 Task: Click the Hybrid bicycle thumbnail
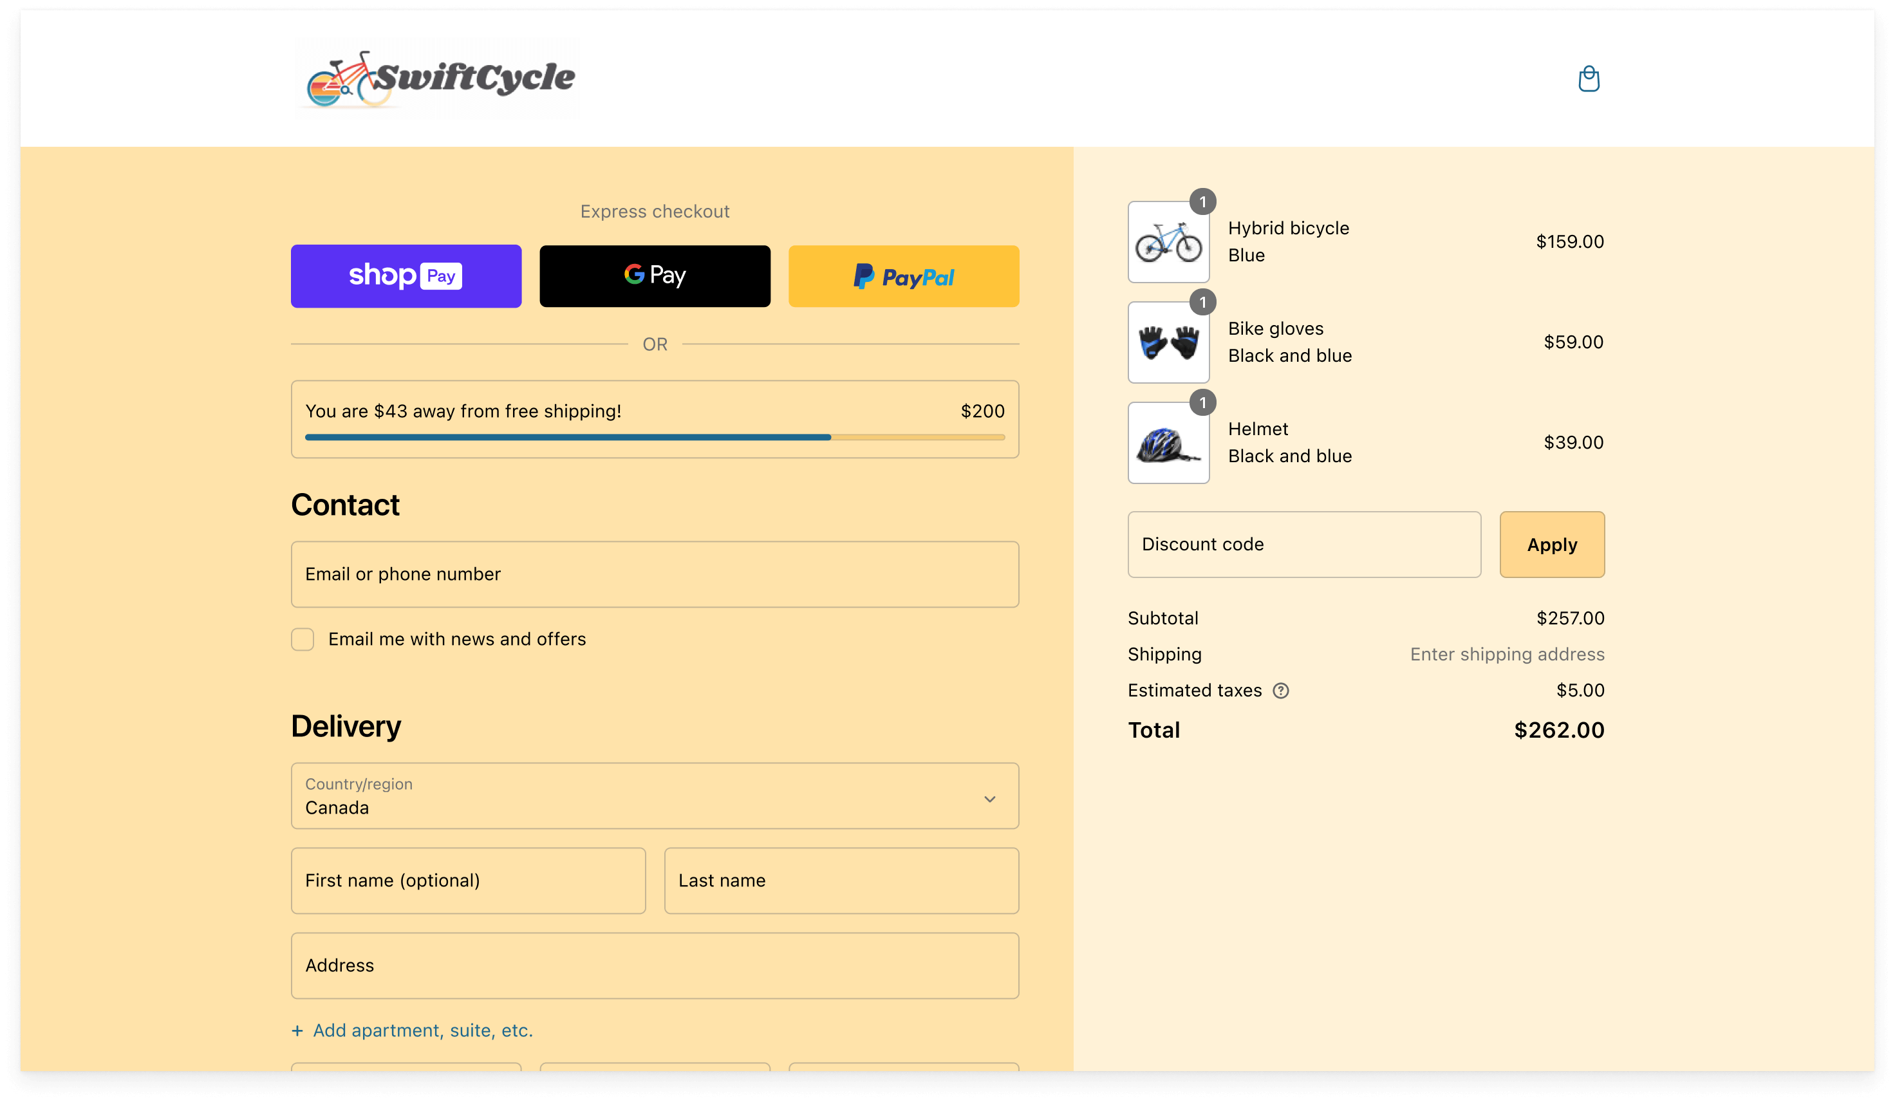1168,241
